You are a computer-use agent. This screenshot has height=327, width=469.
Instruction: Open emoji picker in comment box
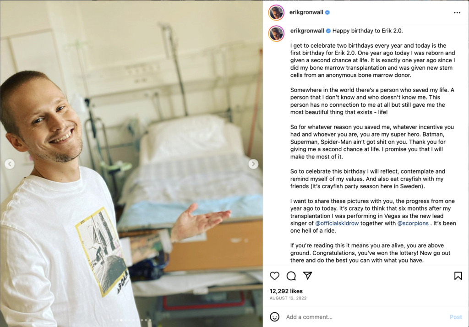point(274,317)
